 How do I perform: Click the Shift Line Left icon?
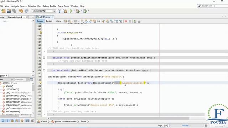click(117, 21)
